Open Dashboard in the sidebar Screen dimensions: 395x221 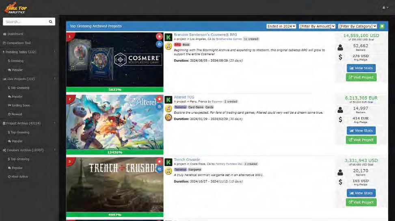coord(13,34)
